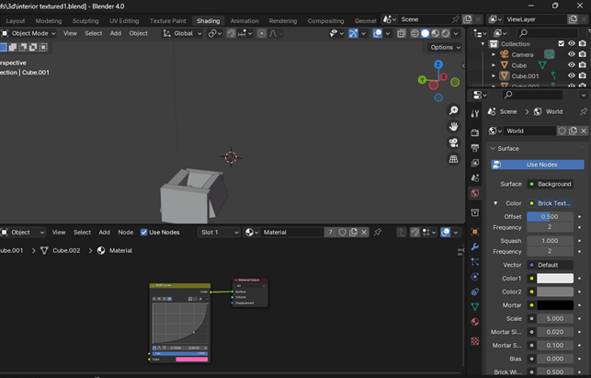Select the pan hand tool in viewport
The height and width of the screenshot is (378, 591).
click(x=453, y=126)
